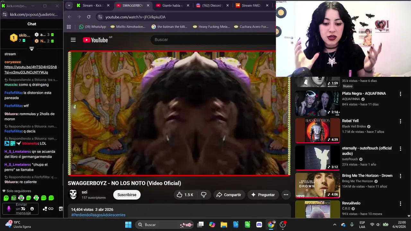The width and height of the screenshot is (411, 231).
Task: Open the volume control in system tray
Action: click(x=378, y=225)
